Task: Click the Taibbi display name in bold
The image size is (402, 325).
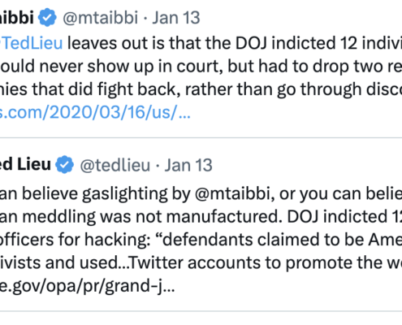Action: pyautogui.click(x=17, y=17)
